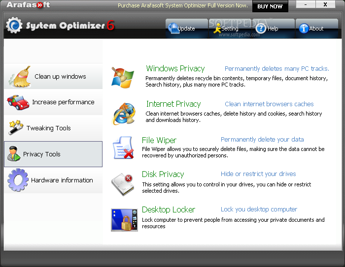Select the Privacy Tools sidebar item

tap(53, 154)
